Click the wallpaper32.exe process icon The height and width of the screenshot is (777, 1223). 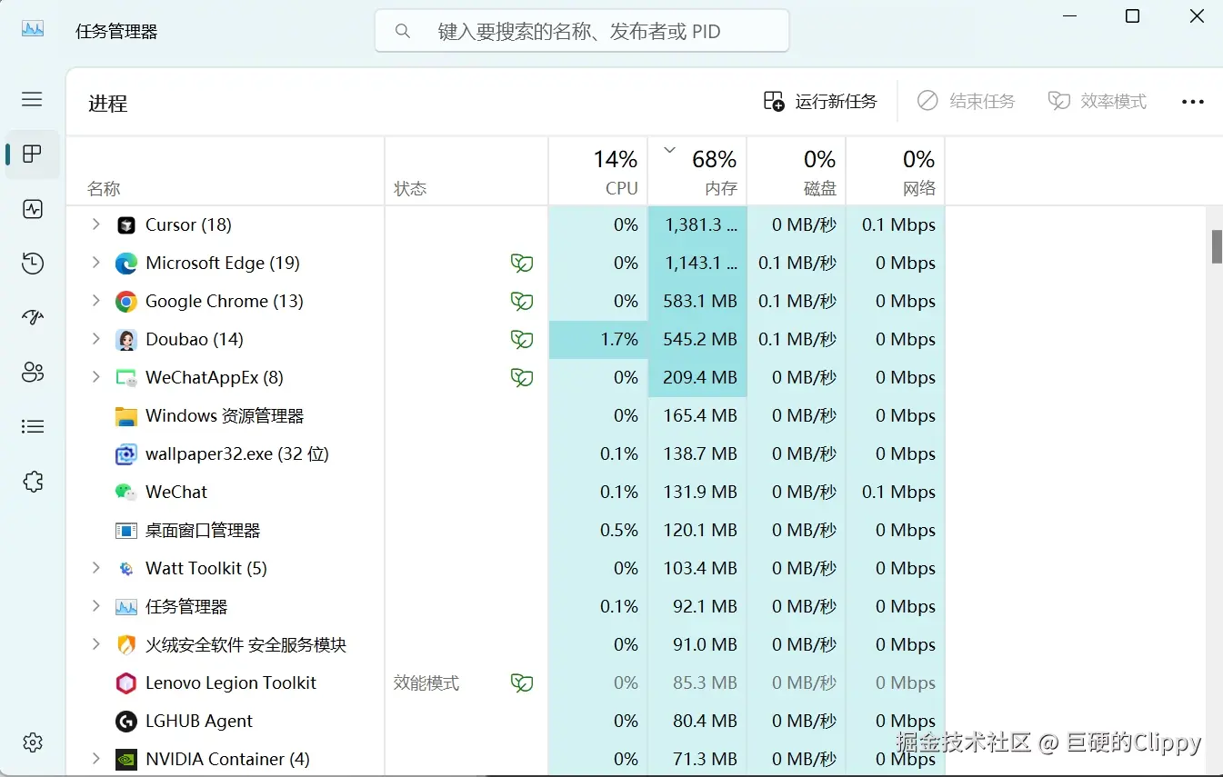[126, 454]
